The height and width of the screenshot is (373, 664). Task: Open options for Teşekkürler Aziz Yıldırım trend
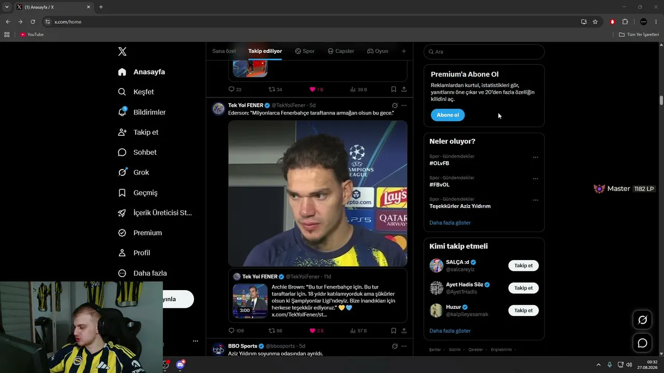pyautogui.click(x=535, y=200)
